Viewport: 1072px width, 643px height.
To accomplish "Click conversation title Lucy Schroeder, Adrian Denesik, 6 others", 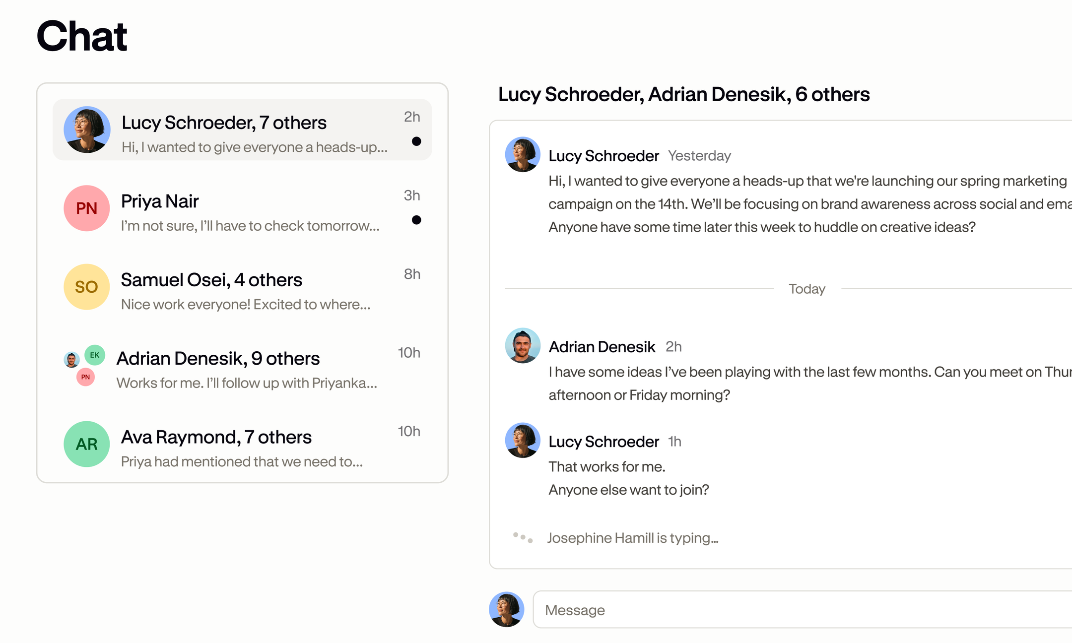I will [684, 94].
